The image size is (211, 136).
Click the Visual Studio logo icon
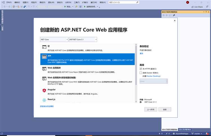pos(3,3)
